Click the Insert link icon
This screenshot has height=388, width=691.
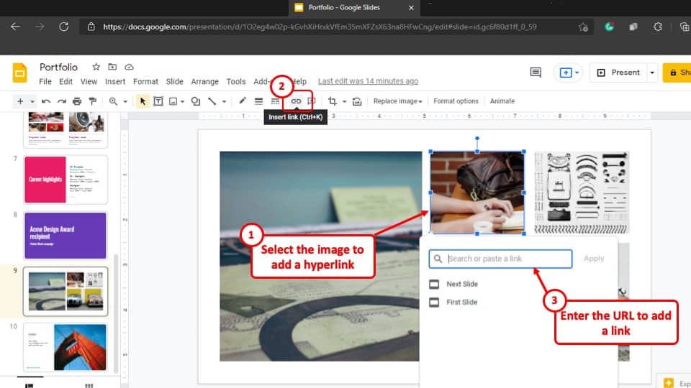click(296, 101)
